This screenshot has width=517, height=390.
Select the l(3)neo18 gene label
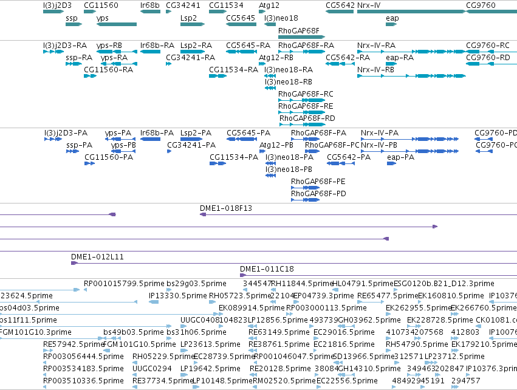coord(281,18)
